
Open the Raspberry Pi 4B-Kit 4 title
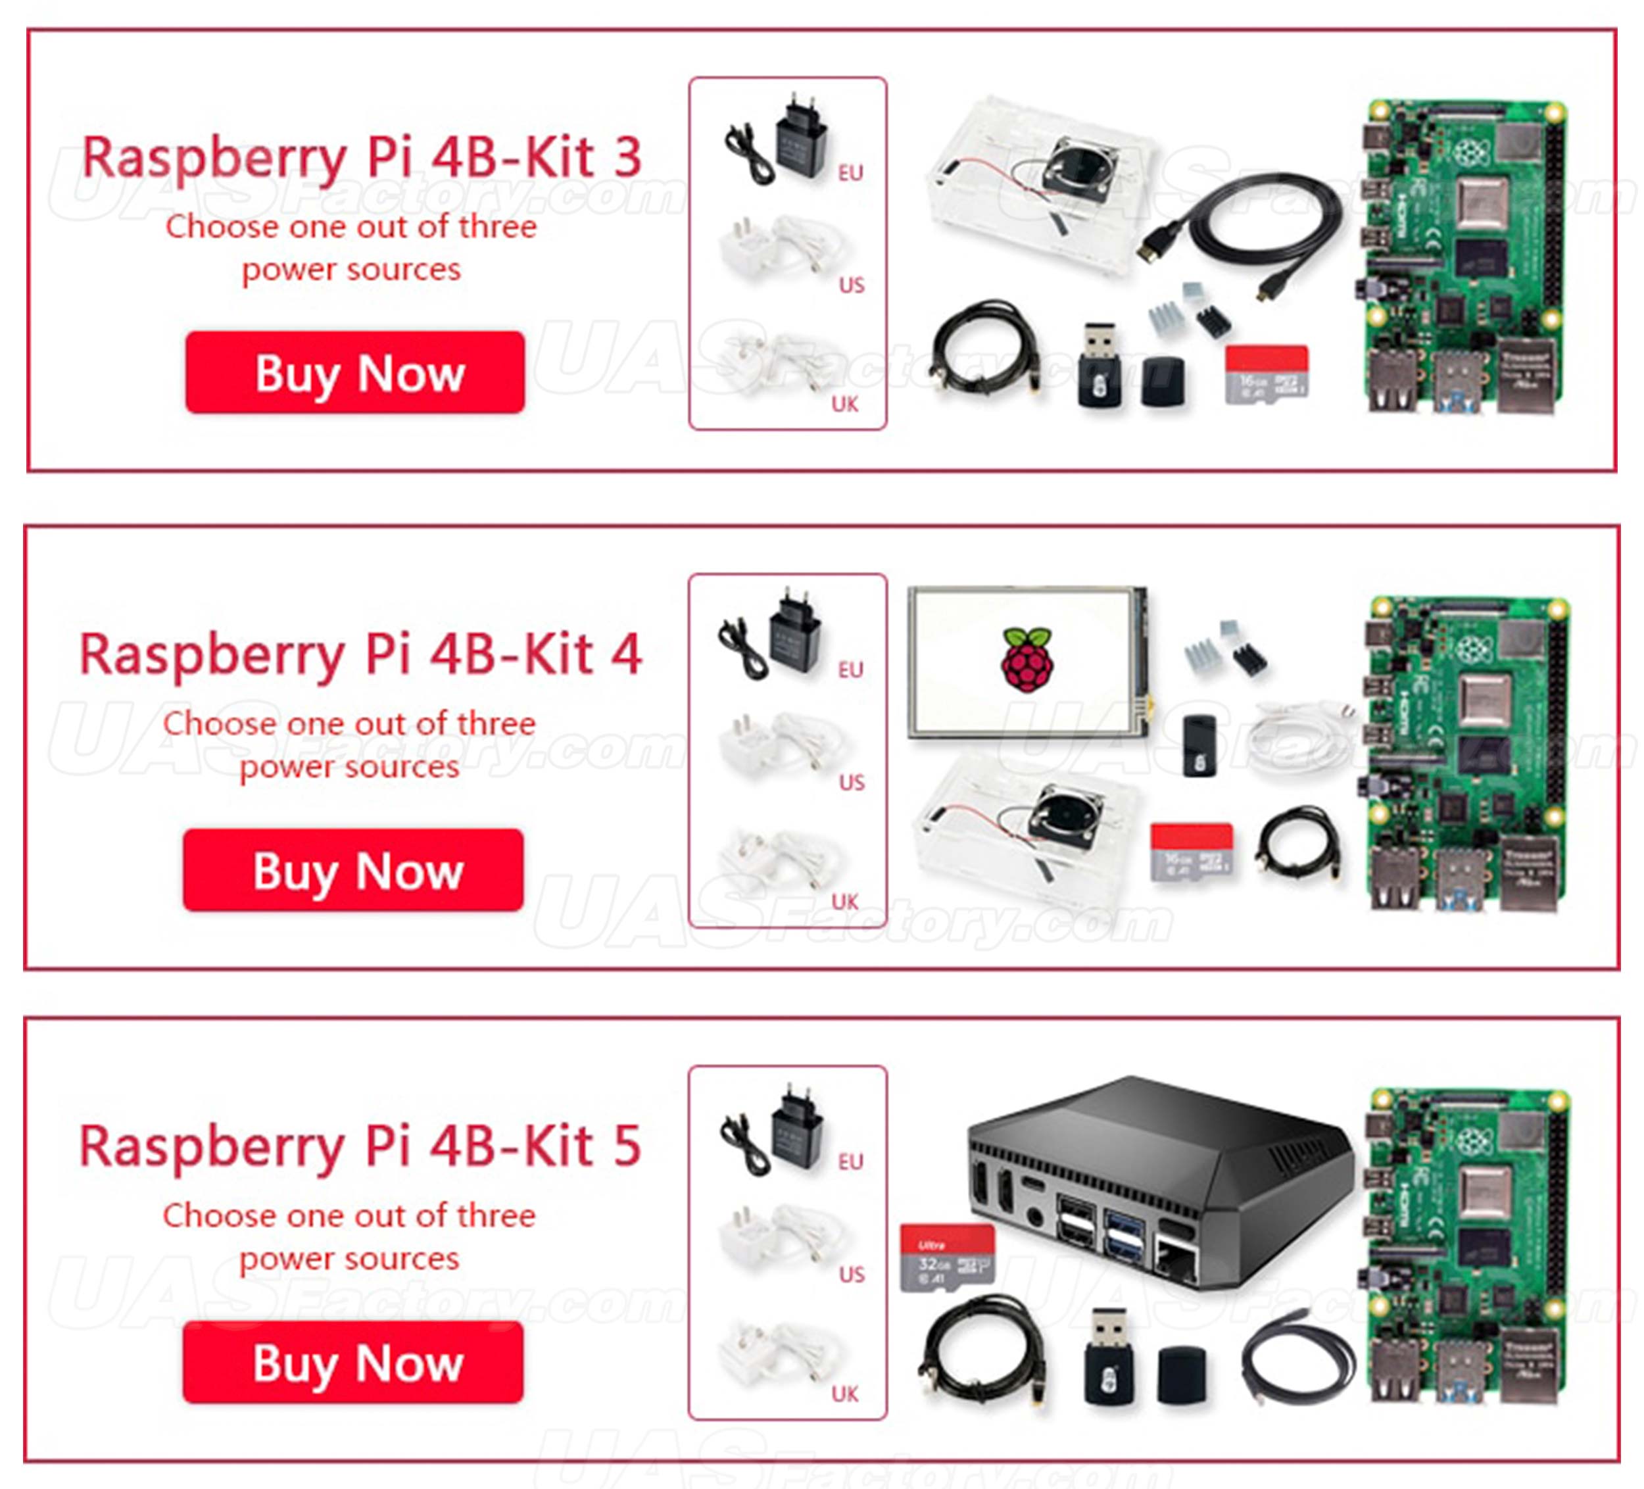(360, 655)
